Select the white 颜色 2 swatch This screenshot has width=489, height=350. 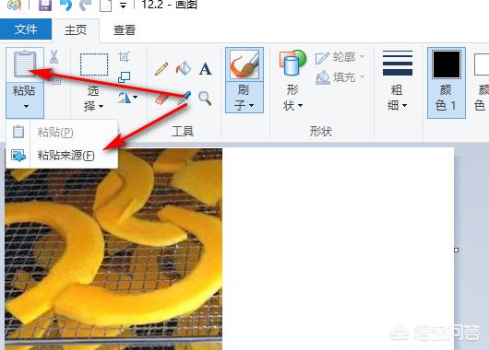[x=482, y=64]
